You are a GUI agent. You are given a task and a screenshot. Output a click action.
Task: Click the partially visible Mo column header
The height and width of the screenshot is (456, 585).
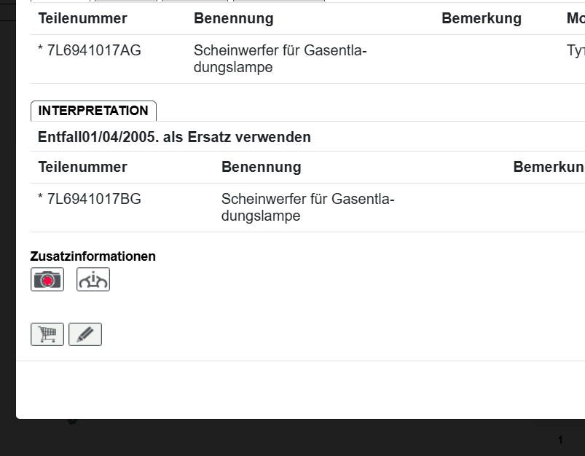tap(575, 19)
